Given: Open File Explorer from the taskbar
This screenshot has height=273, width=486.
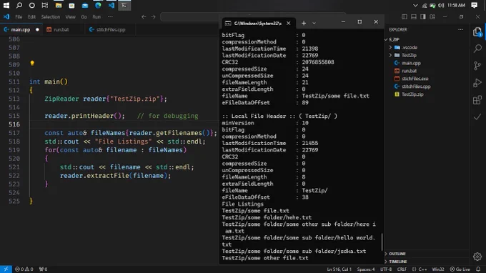Looking at the screenshot, I should pos(59,5).
